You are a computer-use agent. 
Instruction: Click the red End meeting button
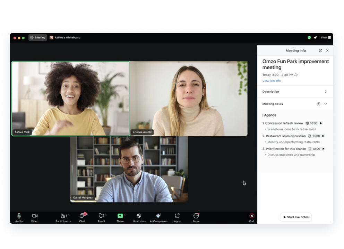point(252,218)
